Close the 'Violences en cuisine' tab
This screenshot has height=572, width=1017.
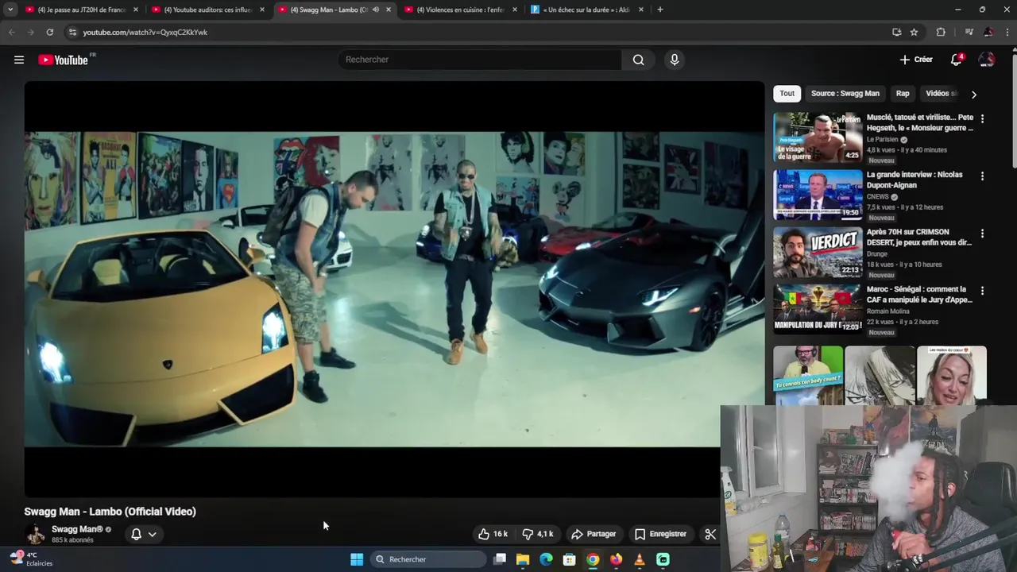pos(515,10)
